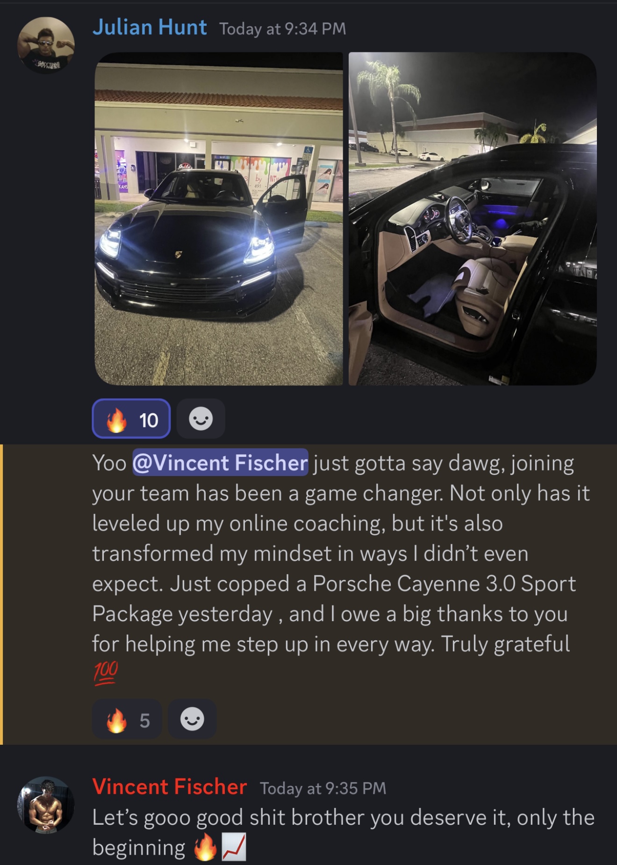
Task: Open the @Vincent Fischer mention
Action: pyautogui.click(x=220, y=462)
